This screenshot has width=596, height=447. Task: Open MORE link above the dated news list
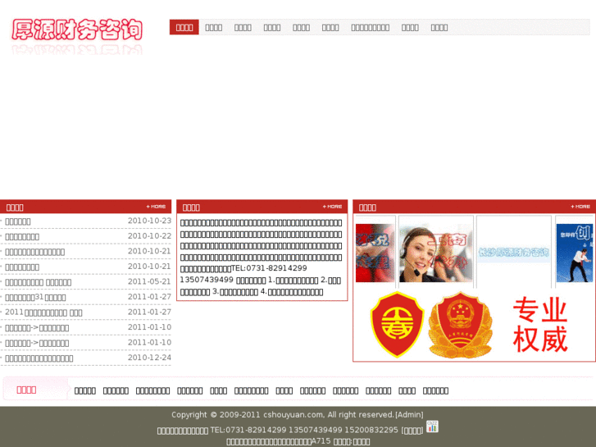pos(157,207)
